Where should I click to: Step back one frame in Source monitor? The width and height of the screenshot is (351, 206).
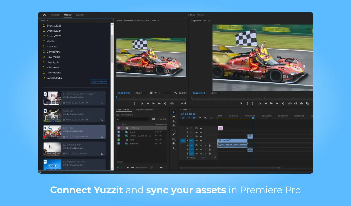pos(148,103)
